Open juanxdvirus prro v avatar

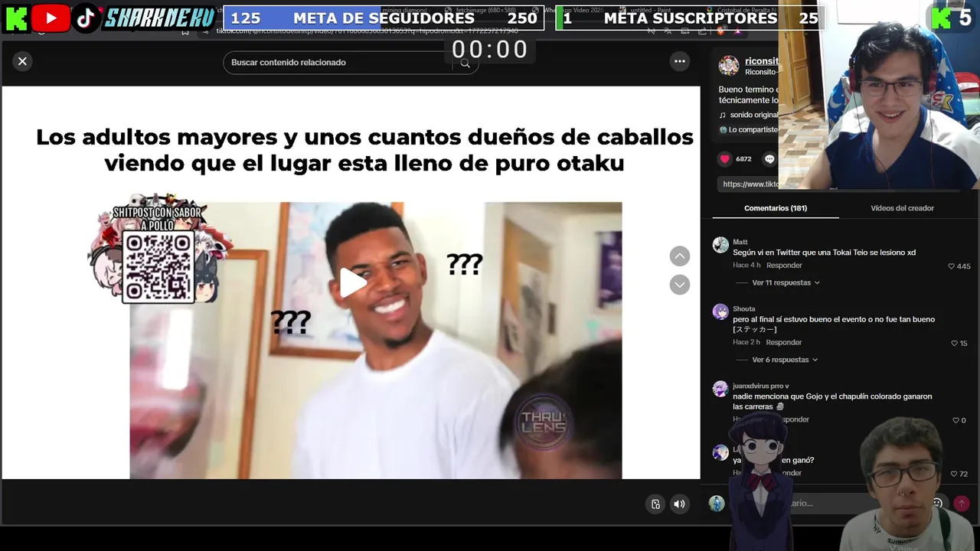720,389
